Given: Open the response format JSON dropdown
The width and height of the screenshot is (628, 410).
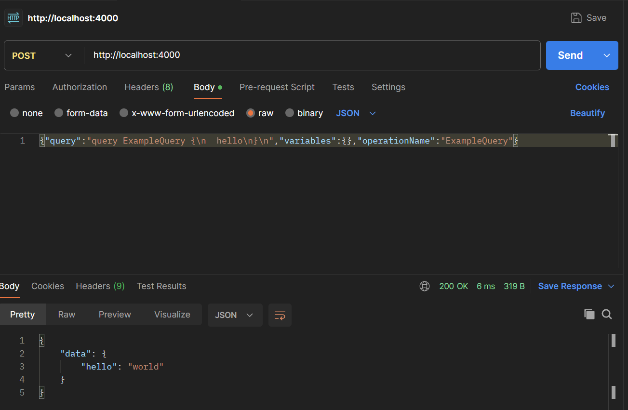Looking at the screenshot, I should point(235,315).
